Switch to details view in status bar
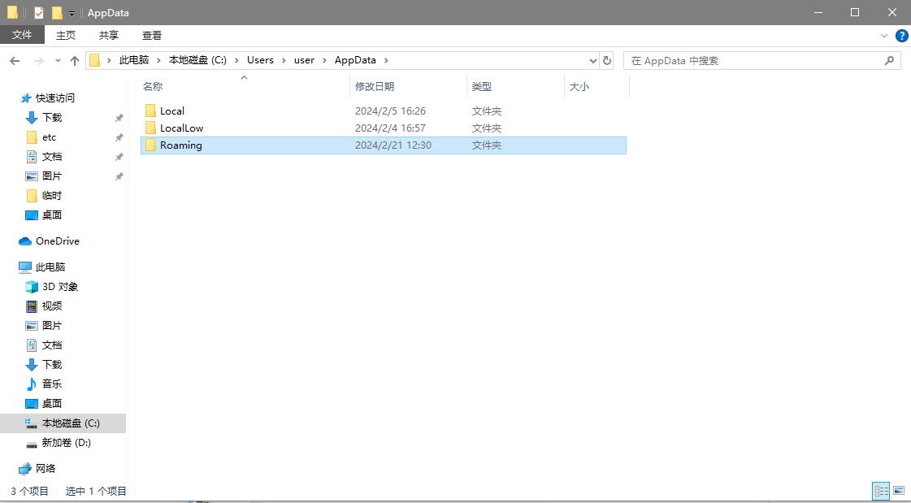This screenshot has width=911, height=503. (881, 491)
